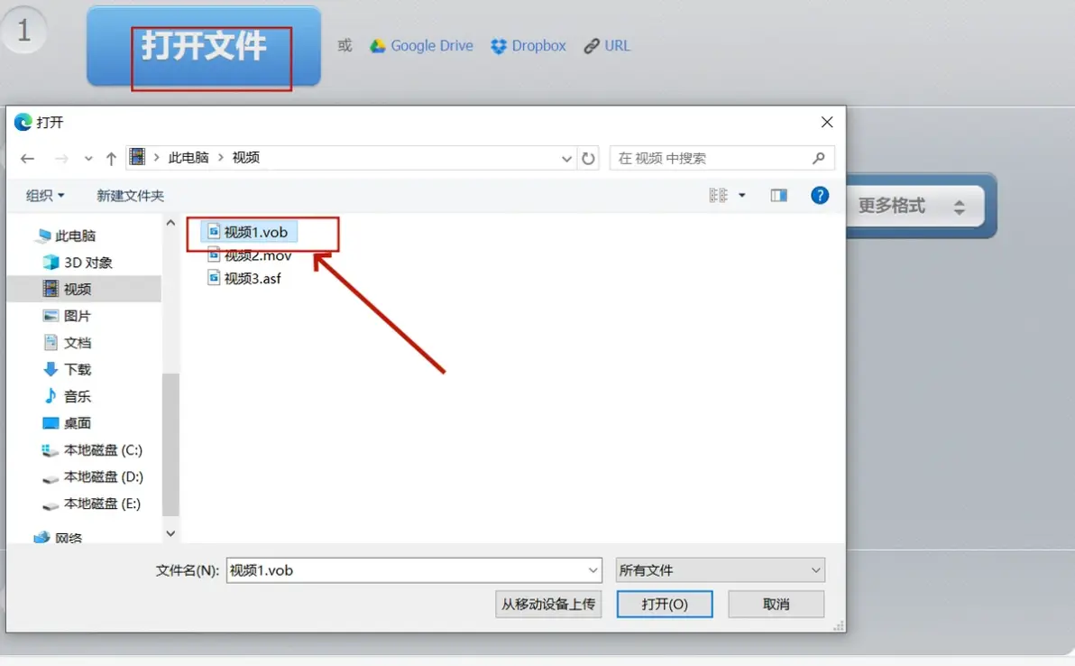Open the 所有文件 file type dropdown

[x=720, y=570]
